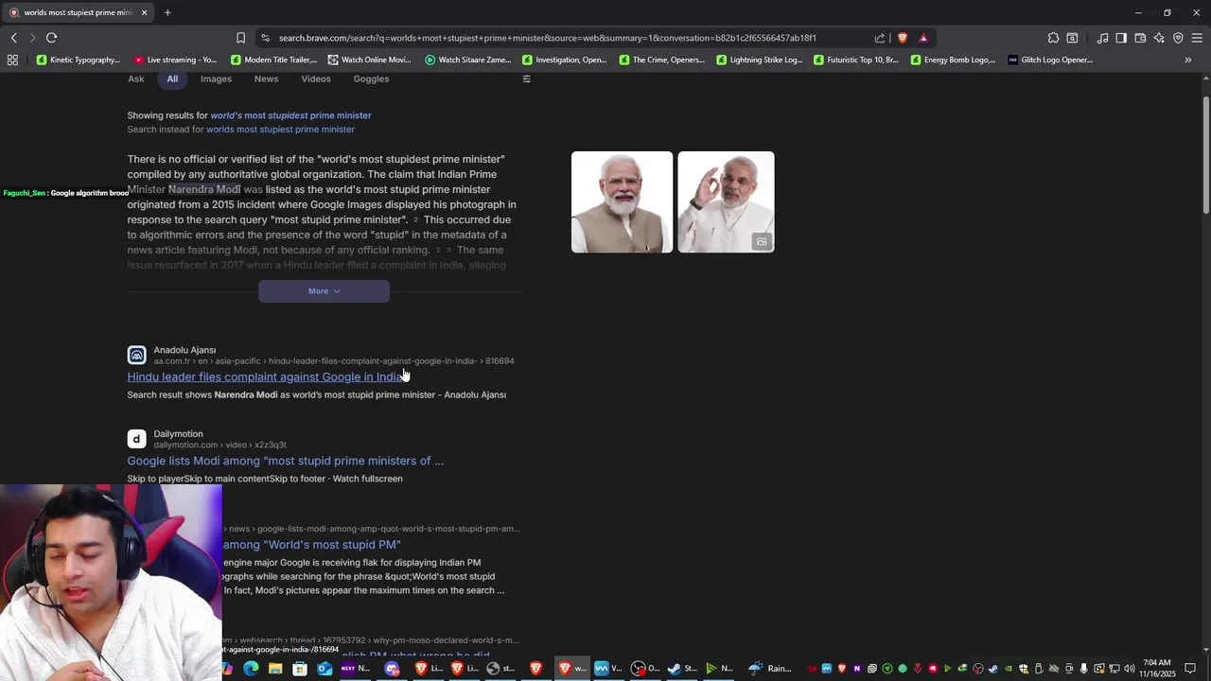Screen dimensions: 1211x681
Task: Open the tab search icon in toolbar
Action: 1072,38
